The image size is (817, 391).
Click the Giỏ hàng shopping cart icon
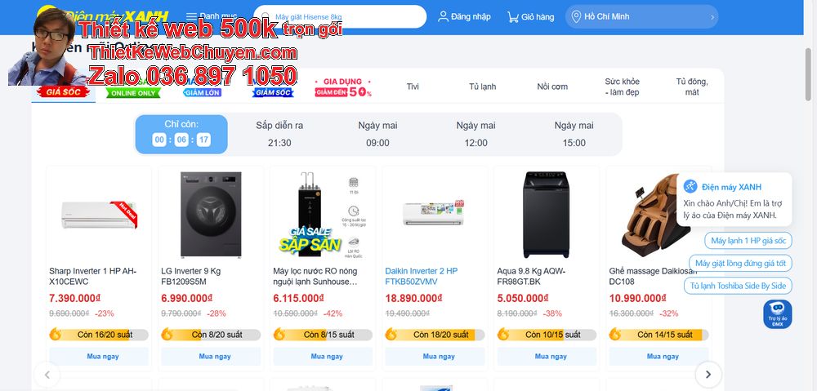(x=513, y=16)
